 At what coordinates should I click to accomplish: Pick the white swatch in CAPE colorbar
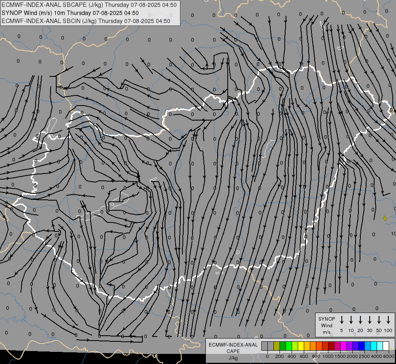pyautogui.click(x=386, y=346)
